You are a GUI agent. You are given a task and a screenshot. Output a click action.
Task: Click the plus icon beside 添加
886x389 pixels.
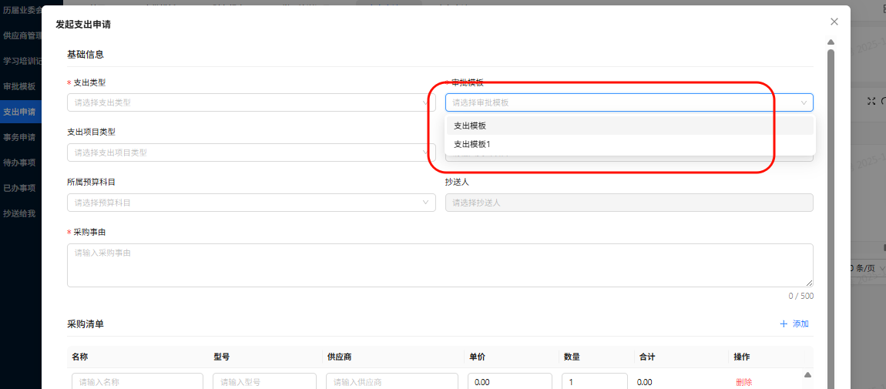[784, 324]
